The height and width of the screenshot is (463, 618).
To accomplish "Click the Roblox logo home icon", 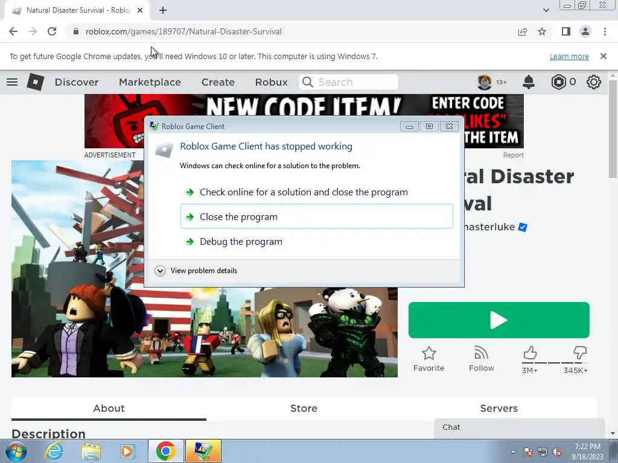I will (36, 82).
